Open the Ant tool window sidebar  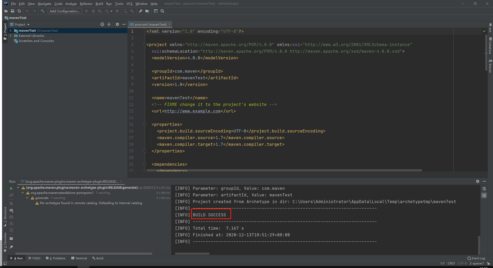(490, 28)
